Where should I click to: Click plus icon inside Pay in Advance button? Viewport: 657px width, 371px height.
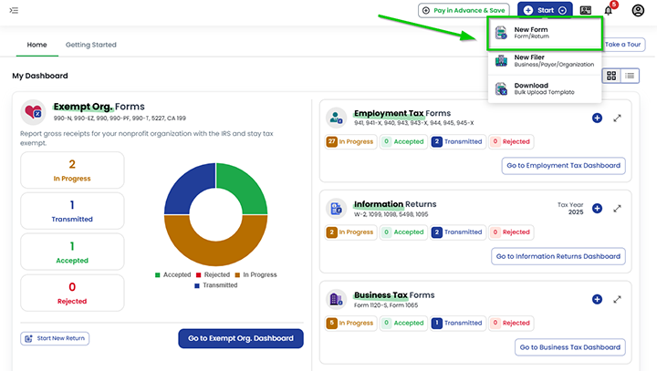click(426, 10)
